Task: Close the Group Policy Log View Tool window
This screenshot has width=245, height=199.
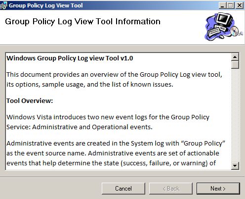Action: [x=240, y=5]
